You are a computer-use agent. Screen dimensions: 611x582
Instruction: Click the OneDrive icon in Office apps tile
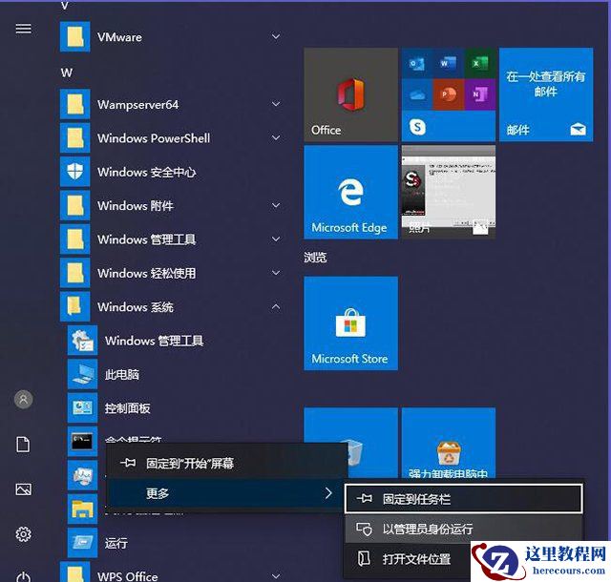[417, 94]
